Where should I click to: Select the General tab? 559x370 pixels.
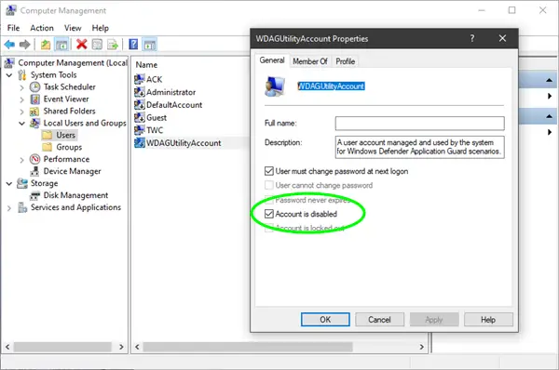pyautogui.click(x=272, y=60)
